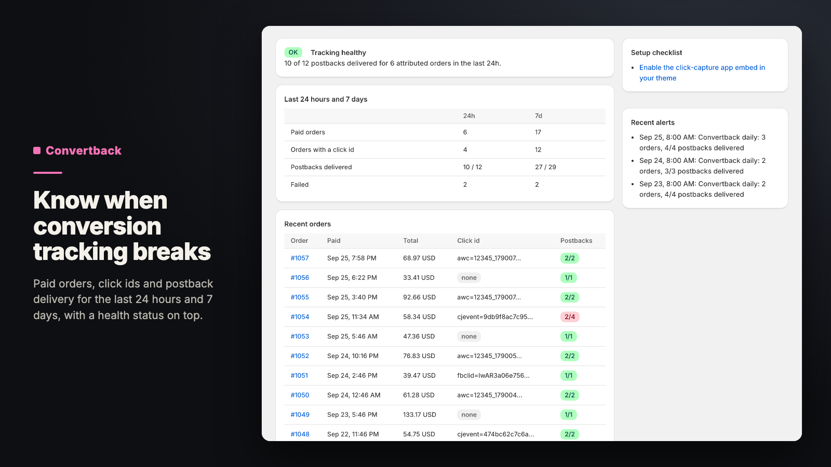
Task: Open order #1049 link
Action: [x=300, y=415]
